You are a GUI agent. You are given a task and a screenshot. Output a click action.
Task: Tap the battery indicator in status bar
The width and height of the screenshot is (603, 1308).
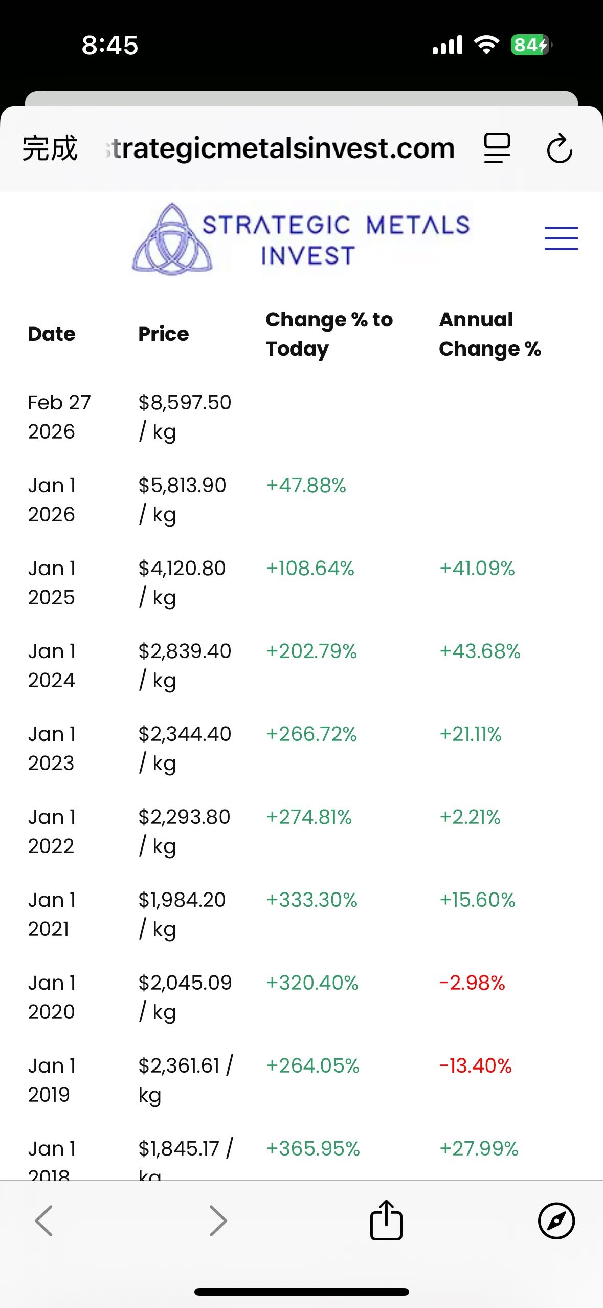click(x=530, y=45)
